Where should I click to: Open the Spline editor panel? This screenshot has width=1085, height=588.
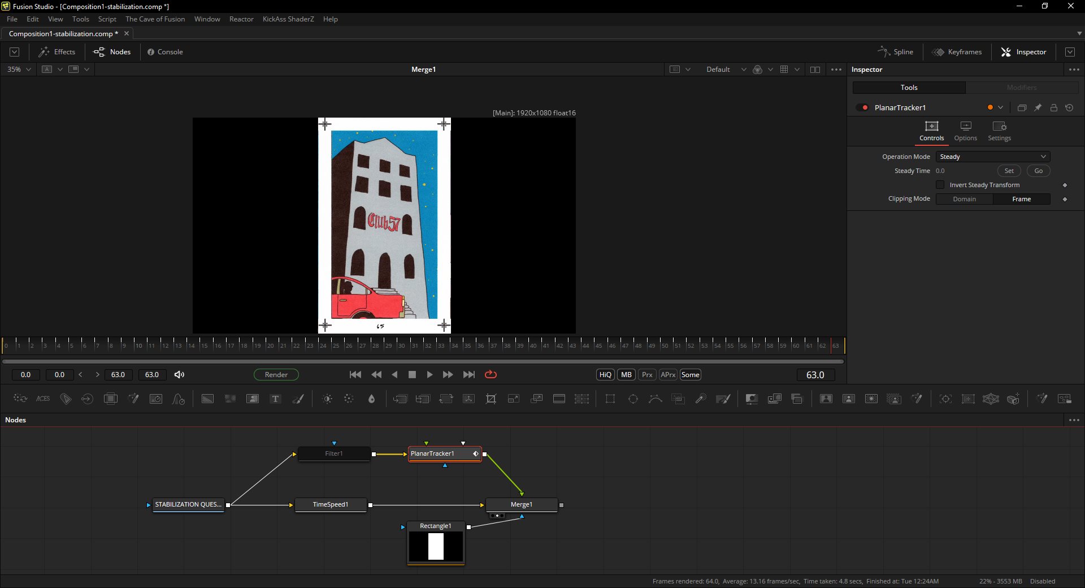895,52
